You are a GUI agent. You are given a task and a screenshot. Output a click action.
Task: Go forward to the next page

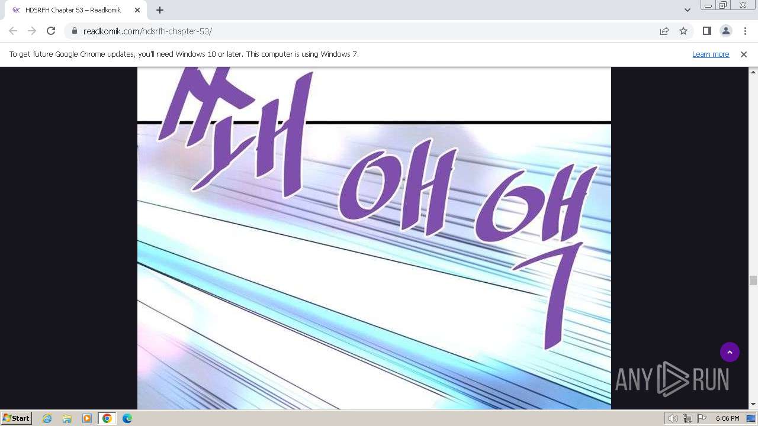pyautogui.click(x=32, y=31)
